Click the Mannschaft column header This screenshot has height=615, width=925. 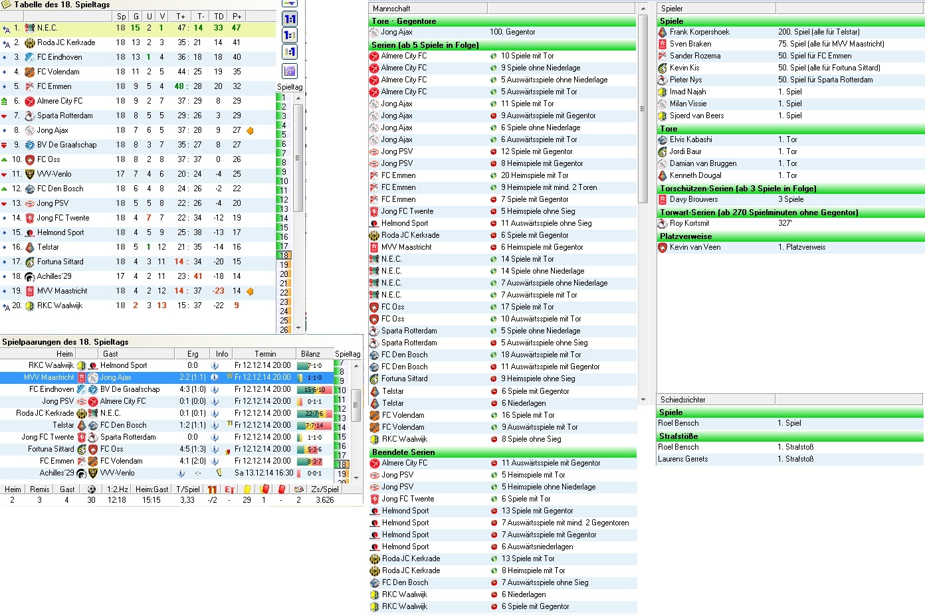(x=428, y=9)
